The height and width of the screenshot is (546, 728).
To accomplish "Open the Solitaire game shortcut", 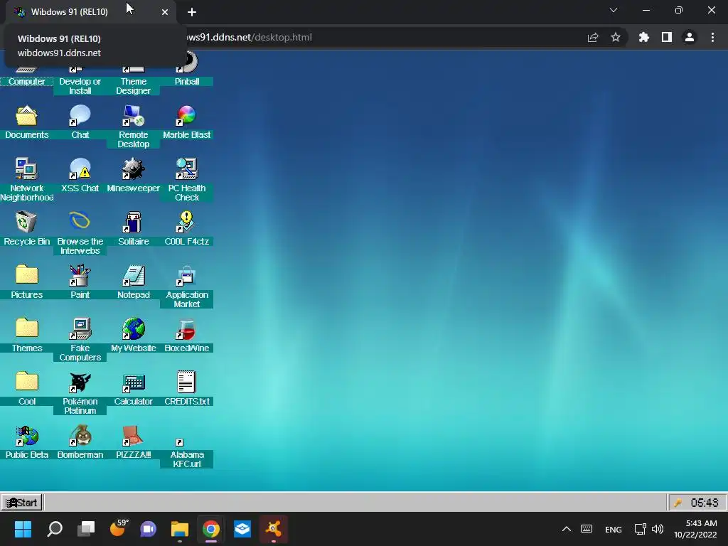I will tap(133, 223).
